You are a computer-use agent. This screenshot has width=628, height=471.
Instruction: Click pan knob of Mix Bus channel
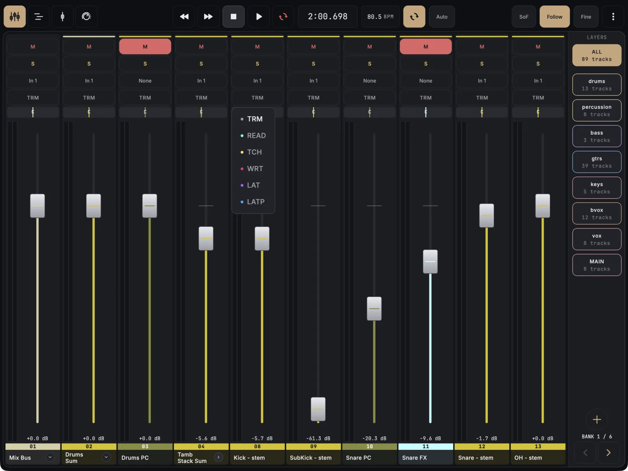click(33, 112)
